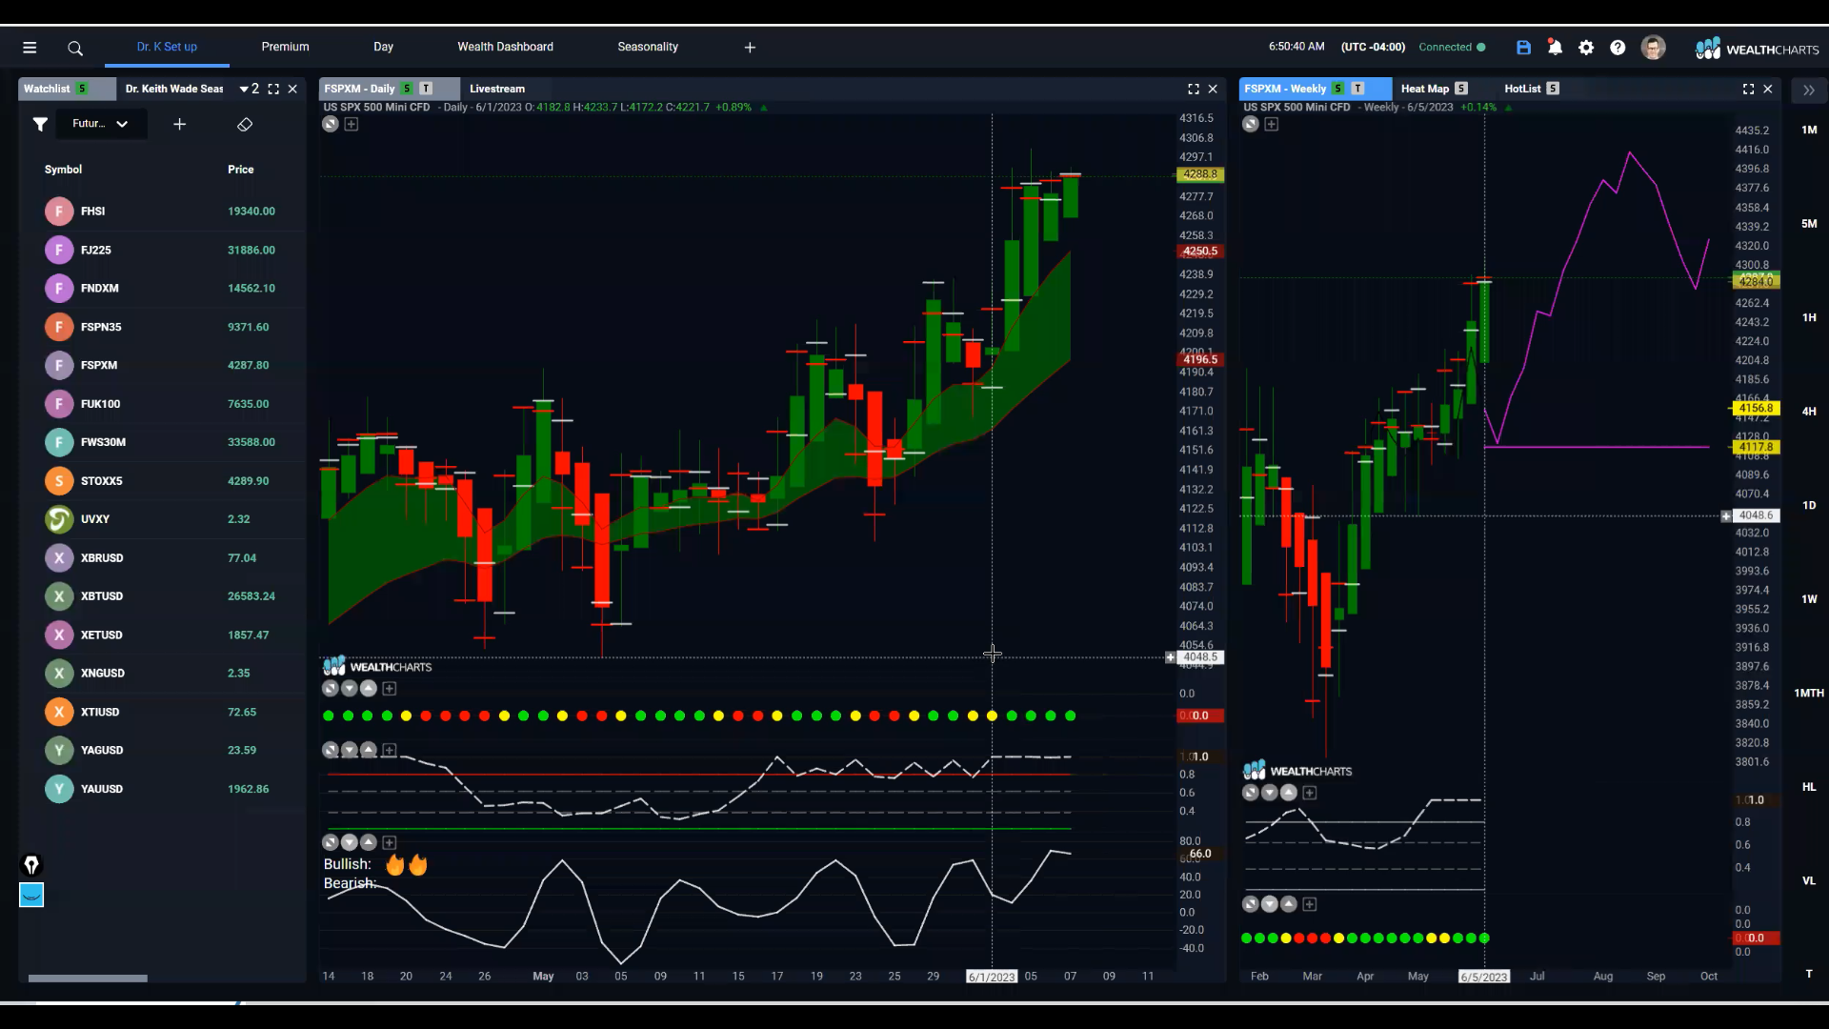Collapse weekly dashed-line pane with diagonal arrow
1829x1029 pixels.
[x=1251, y=793]
